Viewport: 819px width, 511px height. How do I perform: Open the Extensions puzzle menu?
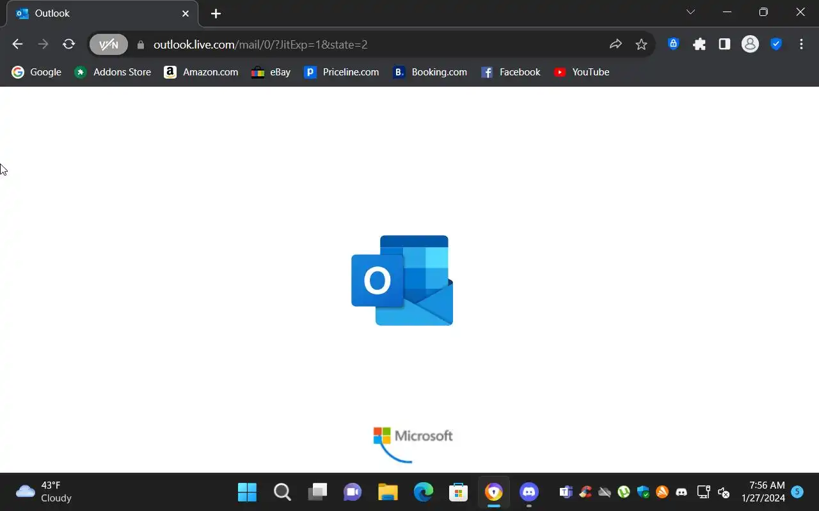[699, 44]
